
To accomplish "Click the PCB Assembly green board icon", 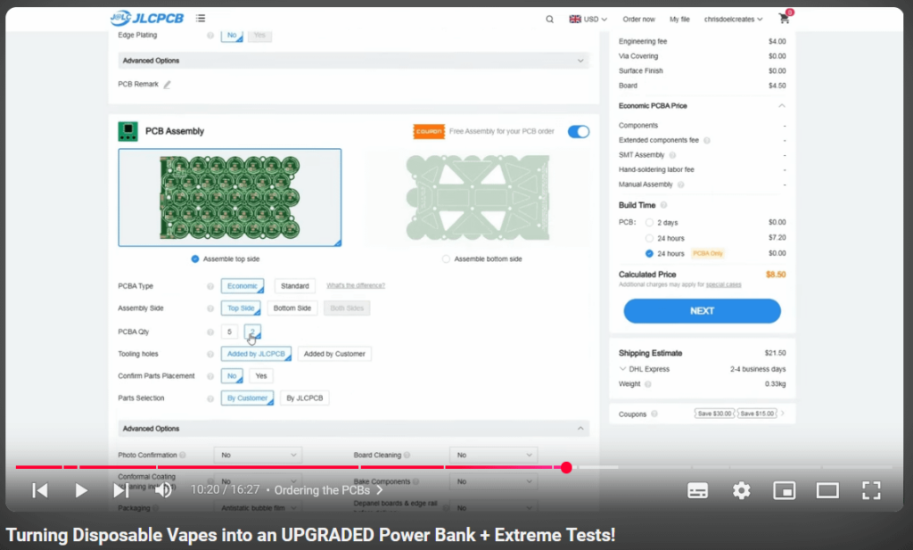I will pos(128,131).
